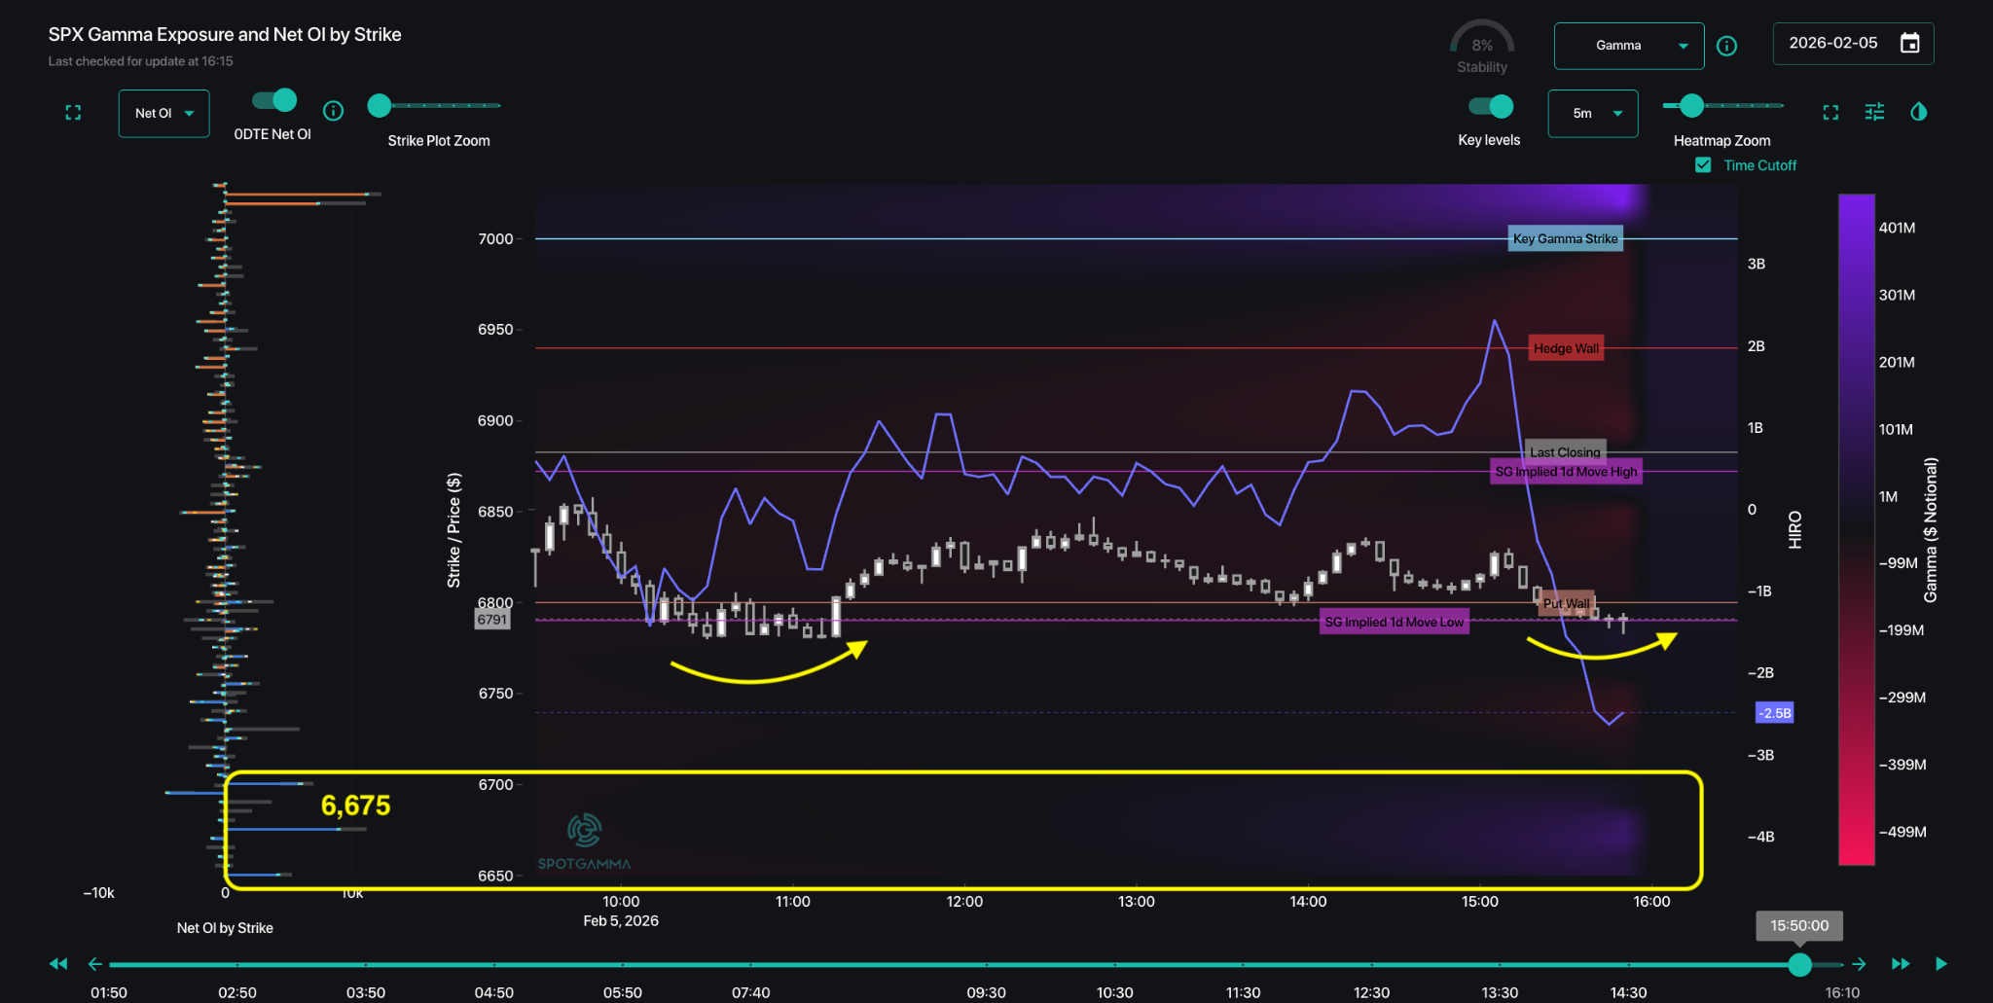Jump to the timeline start with rewind

pos(58,963)
